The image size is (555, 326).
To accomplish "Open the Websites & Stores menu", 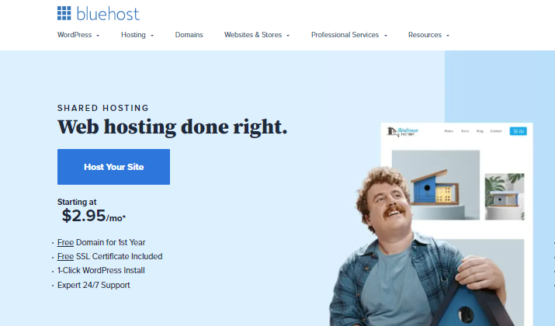I will (x=253, y=35).
